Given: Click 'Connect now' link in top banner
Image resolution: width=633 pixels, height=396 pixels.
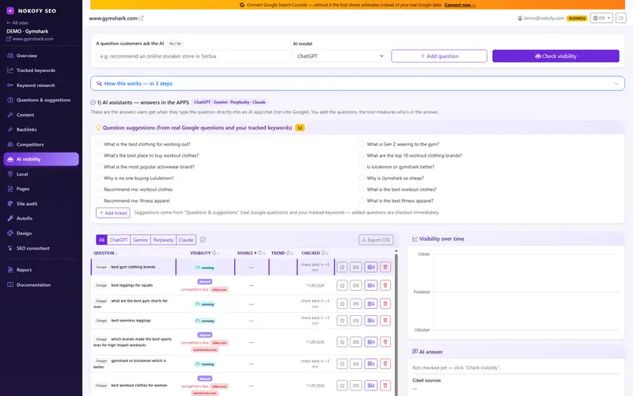Looking at the screenshot, I should tap(460, 5).
